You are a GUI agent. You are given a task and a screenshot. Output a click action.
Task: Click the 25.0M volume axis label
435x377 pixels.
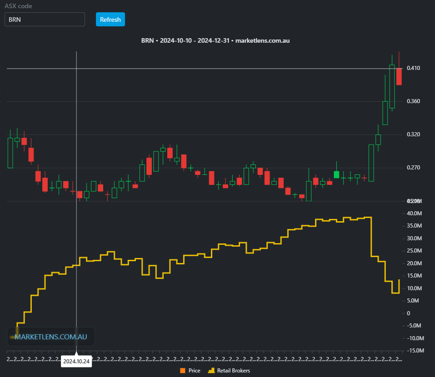click(x=415, y=251)
